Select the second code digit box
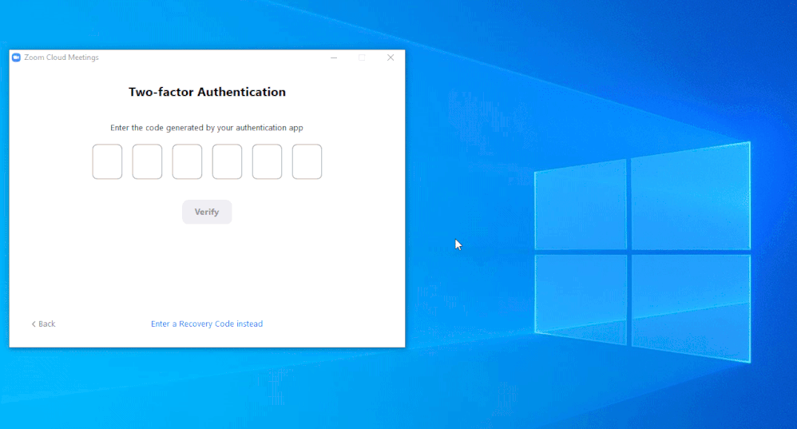 [x=148, y=161]
